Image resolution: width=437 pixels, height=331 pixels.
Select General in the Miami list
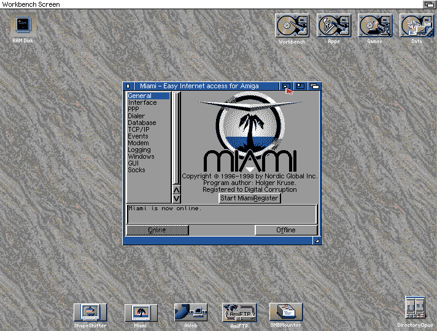pos(149,96)
